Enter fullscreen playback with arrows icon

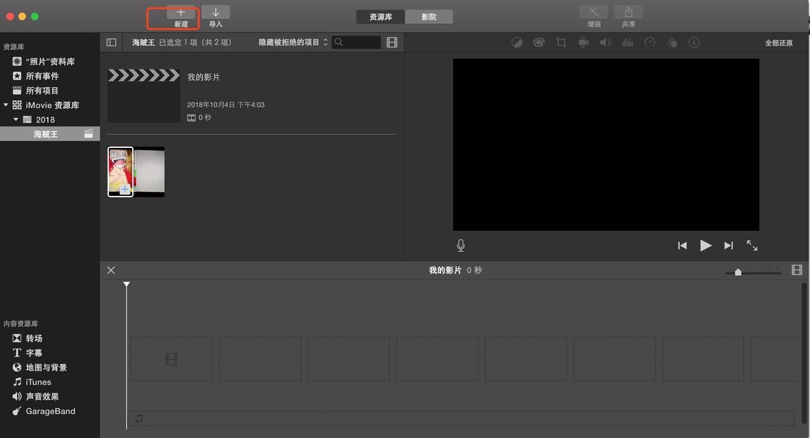click(x=752, y=245)
